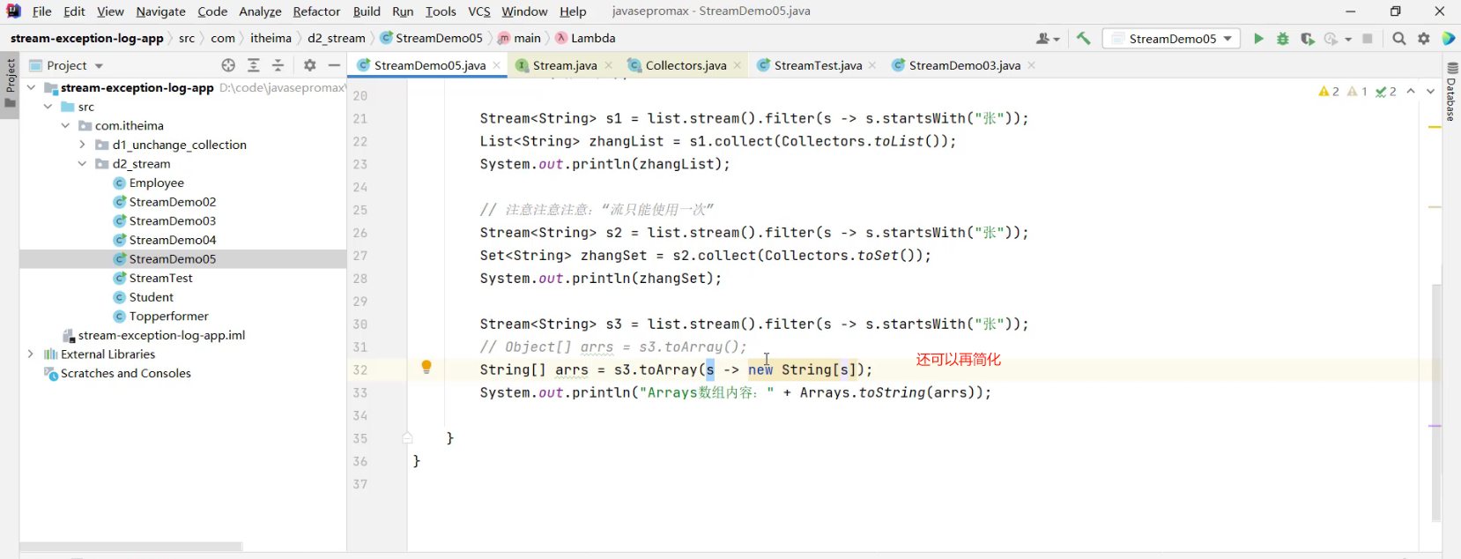Click the Lambda breadcrumb
Screen dimensions: 1461x559
pos(585,38)
